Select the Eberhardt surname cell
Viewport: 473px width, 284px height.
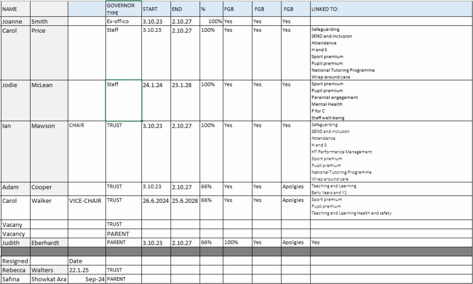tap(49, 243)
